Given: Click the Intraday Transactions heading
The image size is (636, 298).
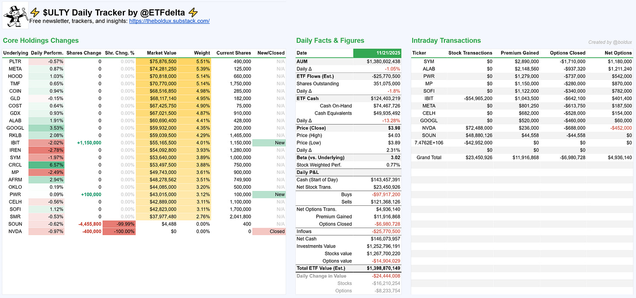Looking at the screenshot, I should [446, 40].
